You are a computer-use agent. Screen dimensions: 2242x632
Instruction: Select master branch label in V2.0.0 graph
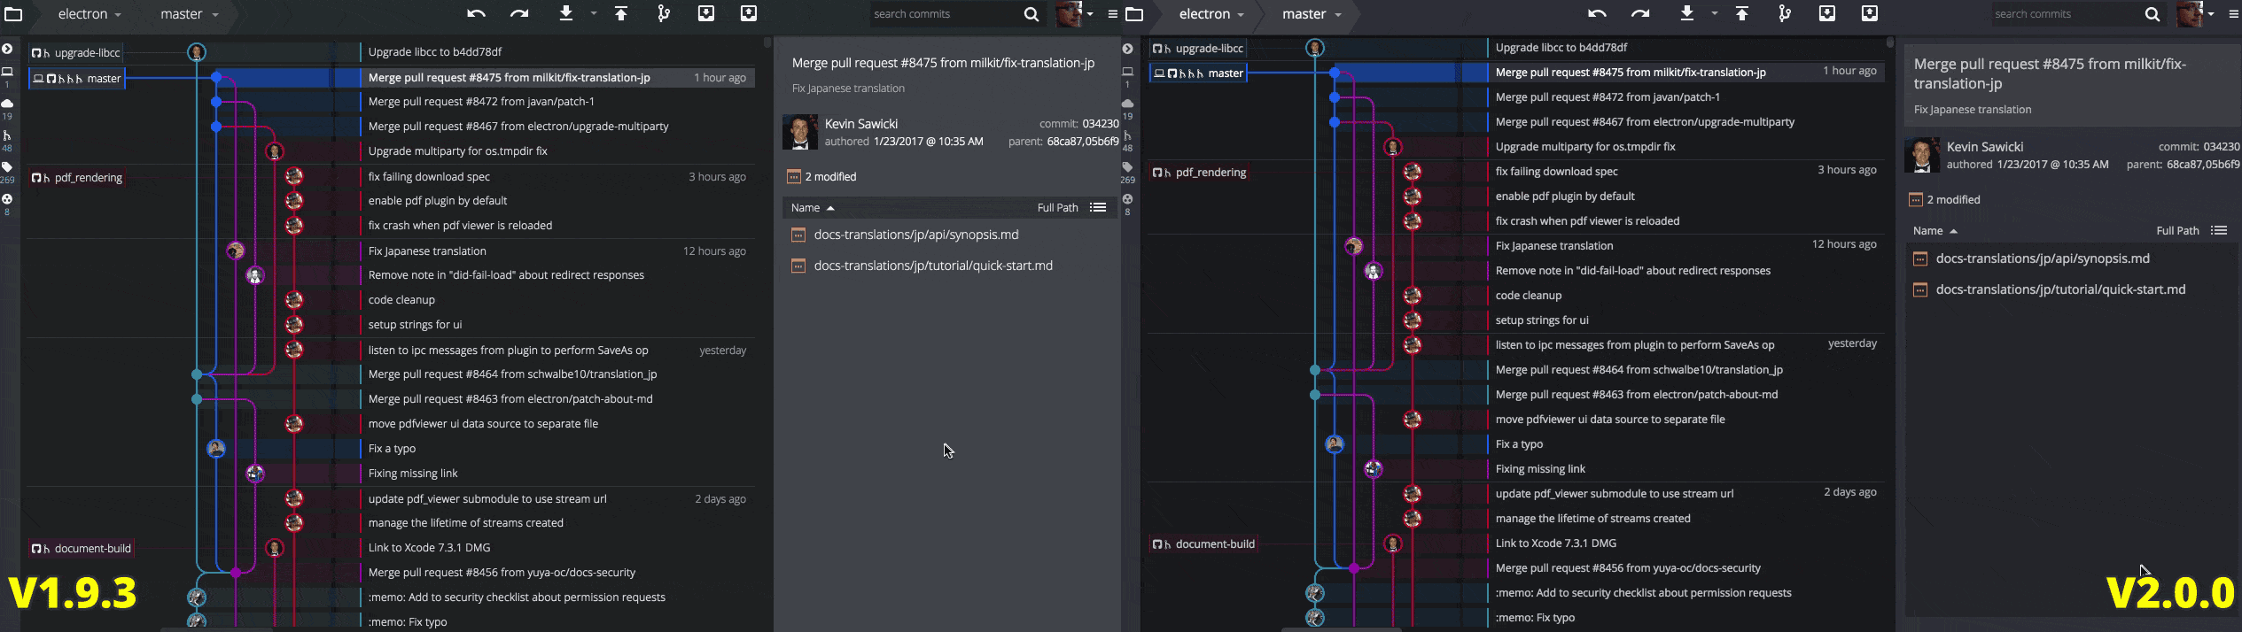tap(1198, 73)
